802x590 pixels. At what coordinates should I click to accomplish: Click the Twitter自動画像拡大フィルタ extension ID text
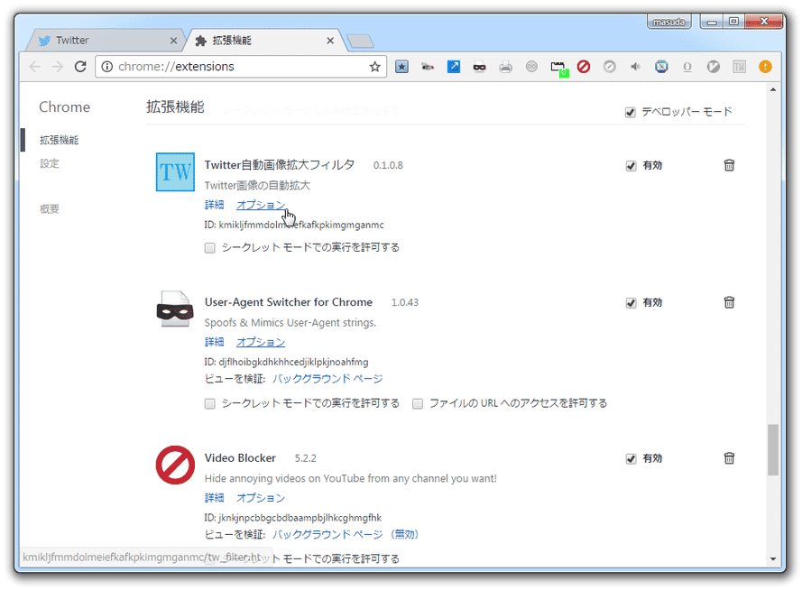pyautogui.click(x=294, y=225)
